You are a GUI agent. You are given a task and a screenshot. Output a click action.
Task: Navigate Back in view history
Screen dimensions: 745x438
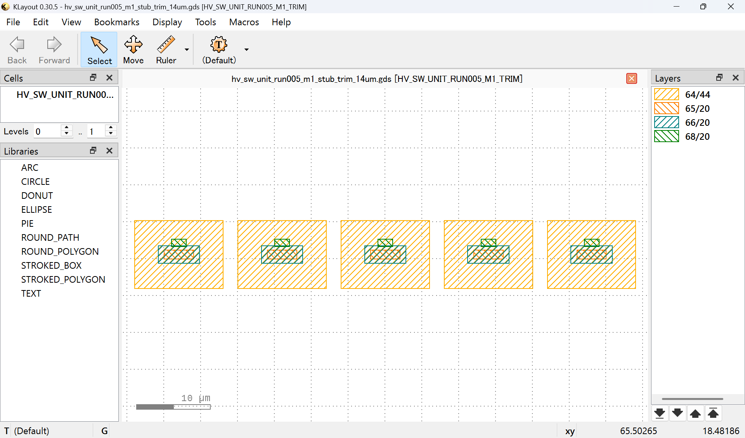click(x=17, y=50)
